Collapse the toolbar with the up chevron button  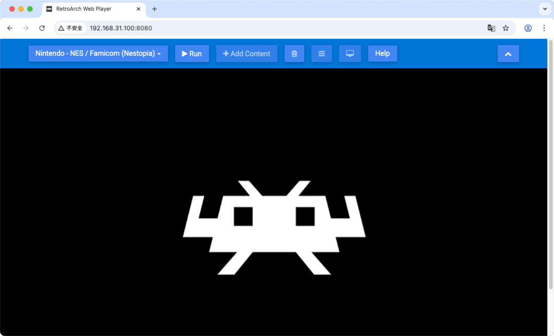508,53
